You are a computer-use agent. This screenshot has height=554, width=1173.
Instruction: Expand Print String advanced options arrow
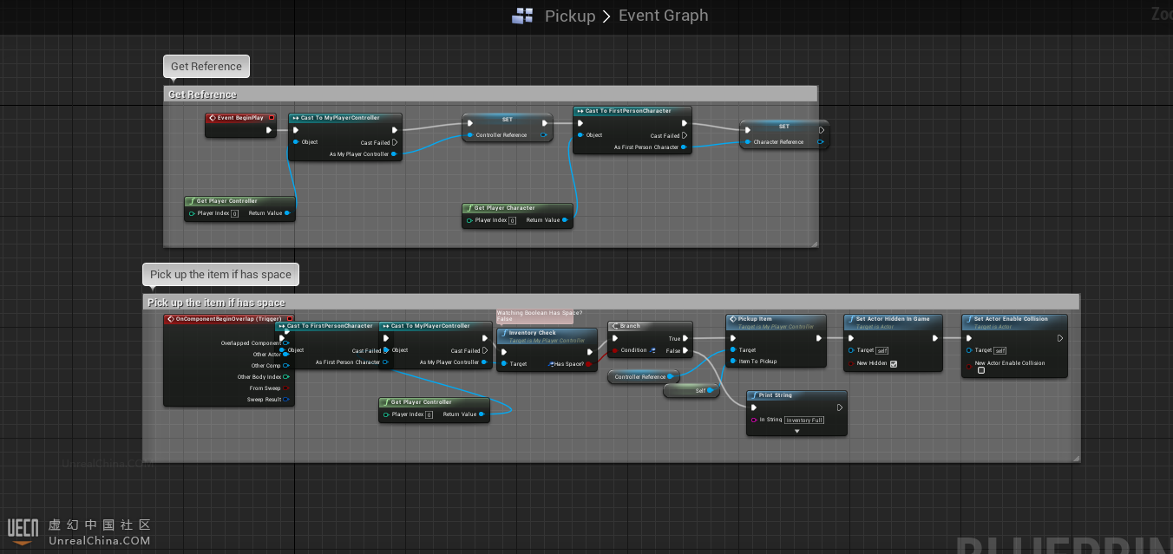796,431
